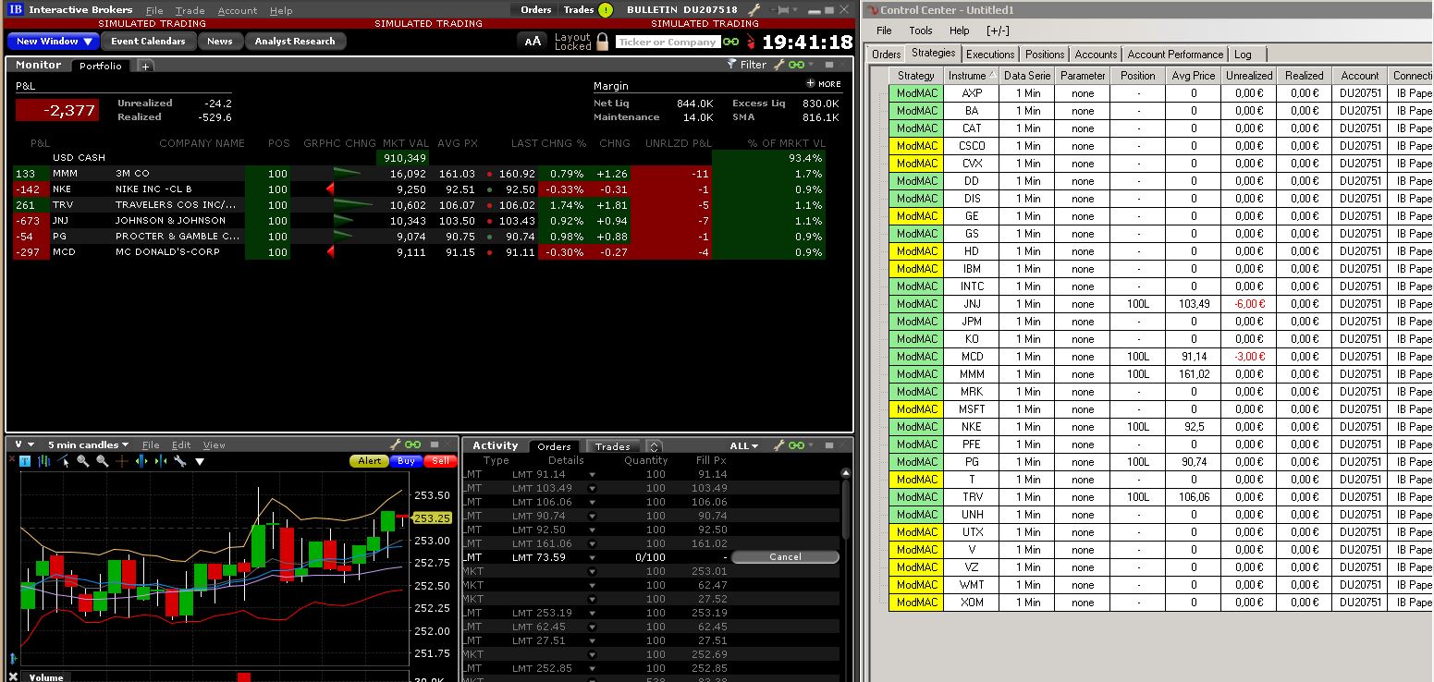The height and width of the screenshot is (682, 1434).
Task: Open the Account menu in Interactive Brokers
Action: [x=238, y=10]
